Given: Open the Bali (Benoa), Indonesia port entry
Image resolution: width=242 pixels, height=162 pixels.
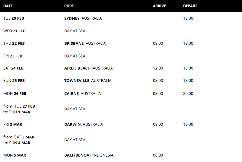Looking at the screenshot, I should (x=89, y=155).
